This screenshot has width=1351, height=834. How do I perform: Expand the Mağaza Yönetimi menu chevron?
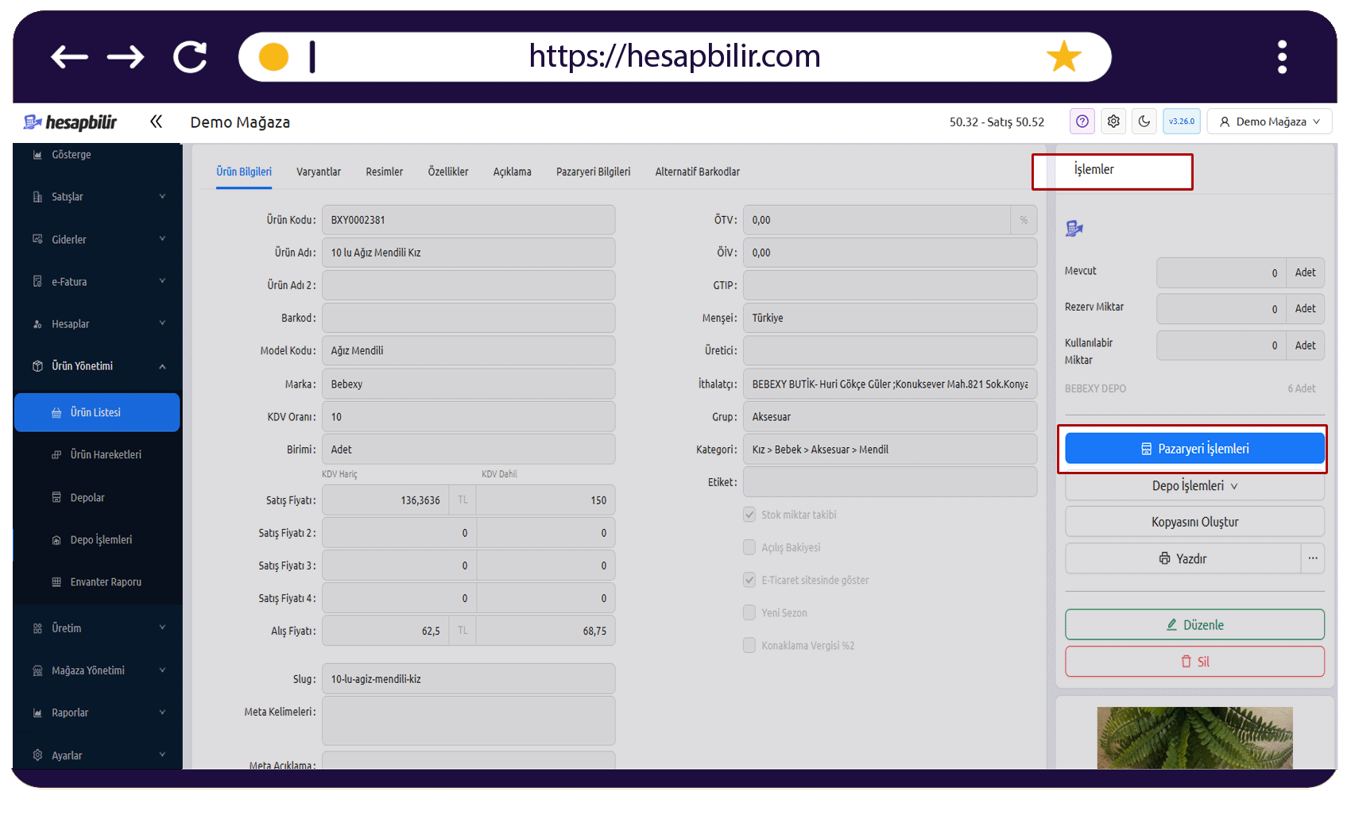162,670
